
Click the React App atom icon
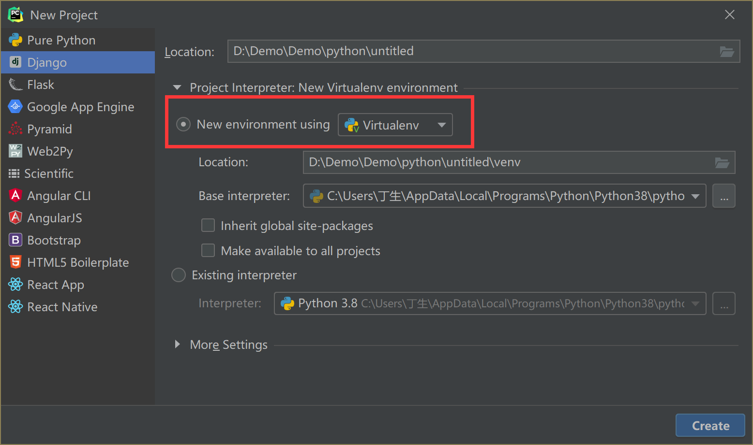click(x=15, y=284)
